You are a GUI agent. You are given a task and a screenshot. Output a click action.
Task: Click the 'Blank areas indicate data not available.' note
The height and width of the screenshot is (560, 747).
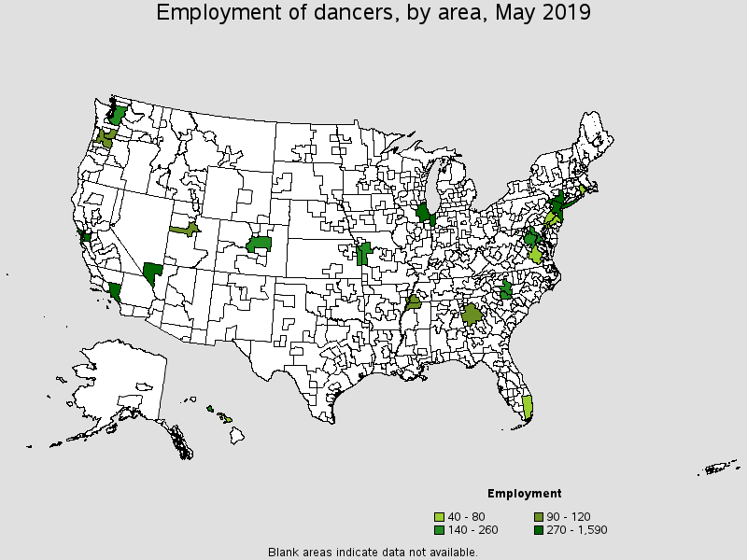(x=373, y=553)
